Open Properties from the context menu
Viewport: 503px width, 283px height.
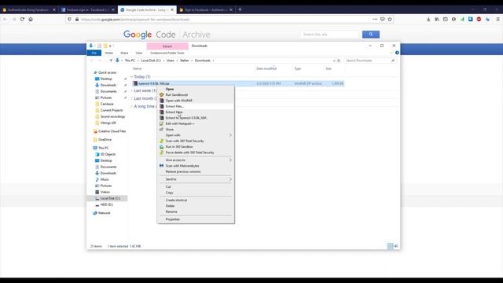click(x=173, y=219)
